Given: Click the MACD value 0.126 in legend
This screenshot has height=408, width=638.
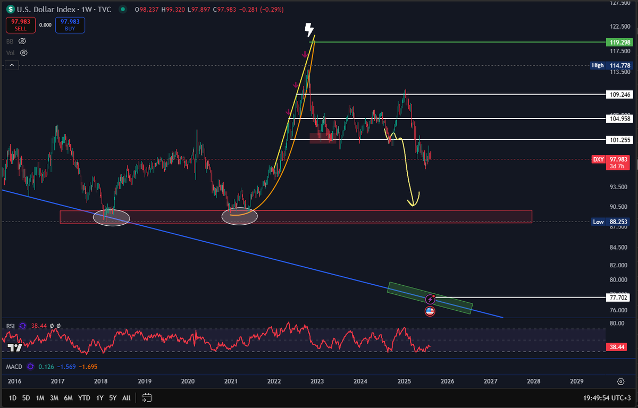Looking at the screenshot, I should (46, 367).
